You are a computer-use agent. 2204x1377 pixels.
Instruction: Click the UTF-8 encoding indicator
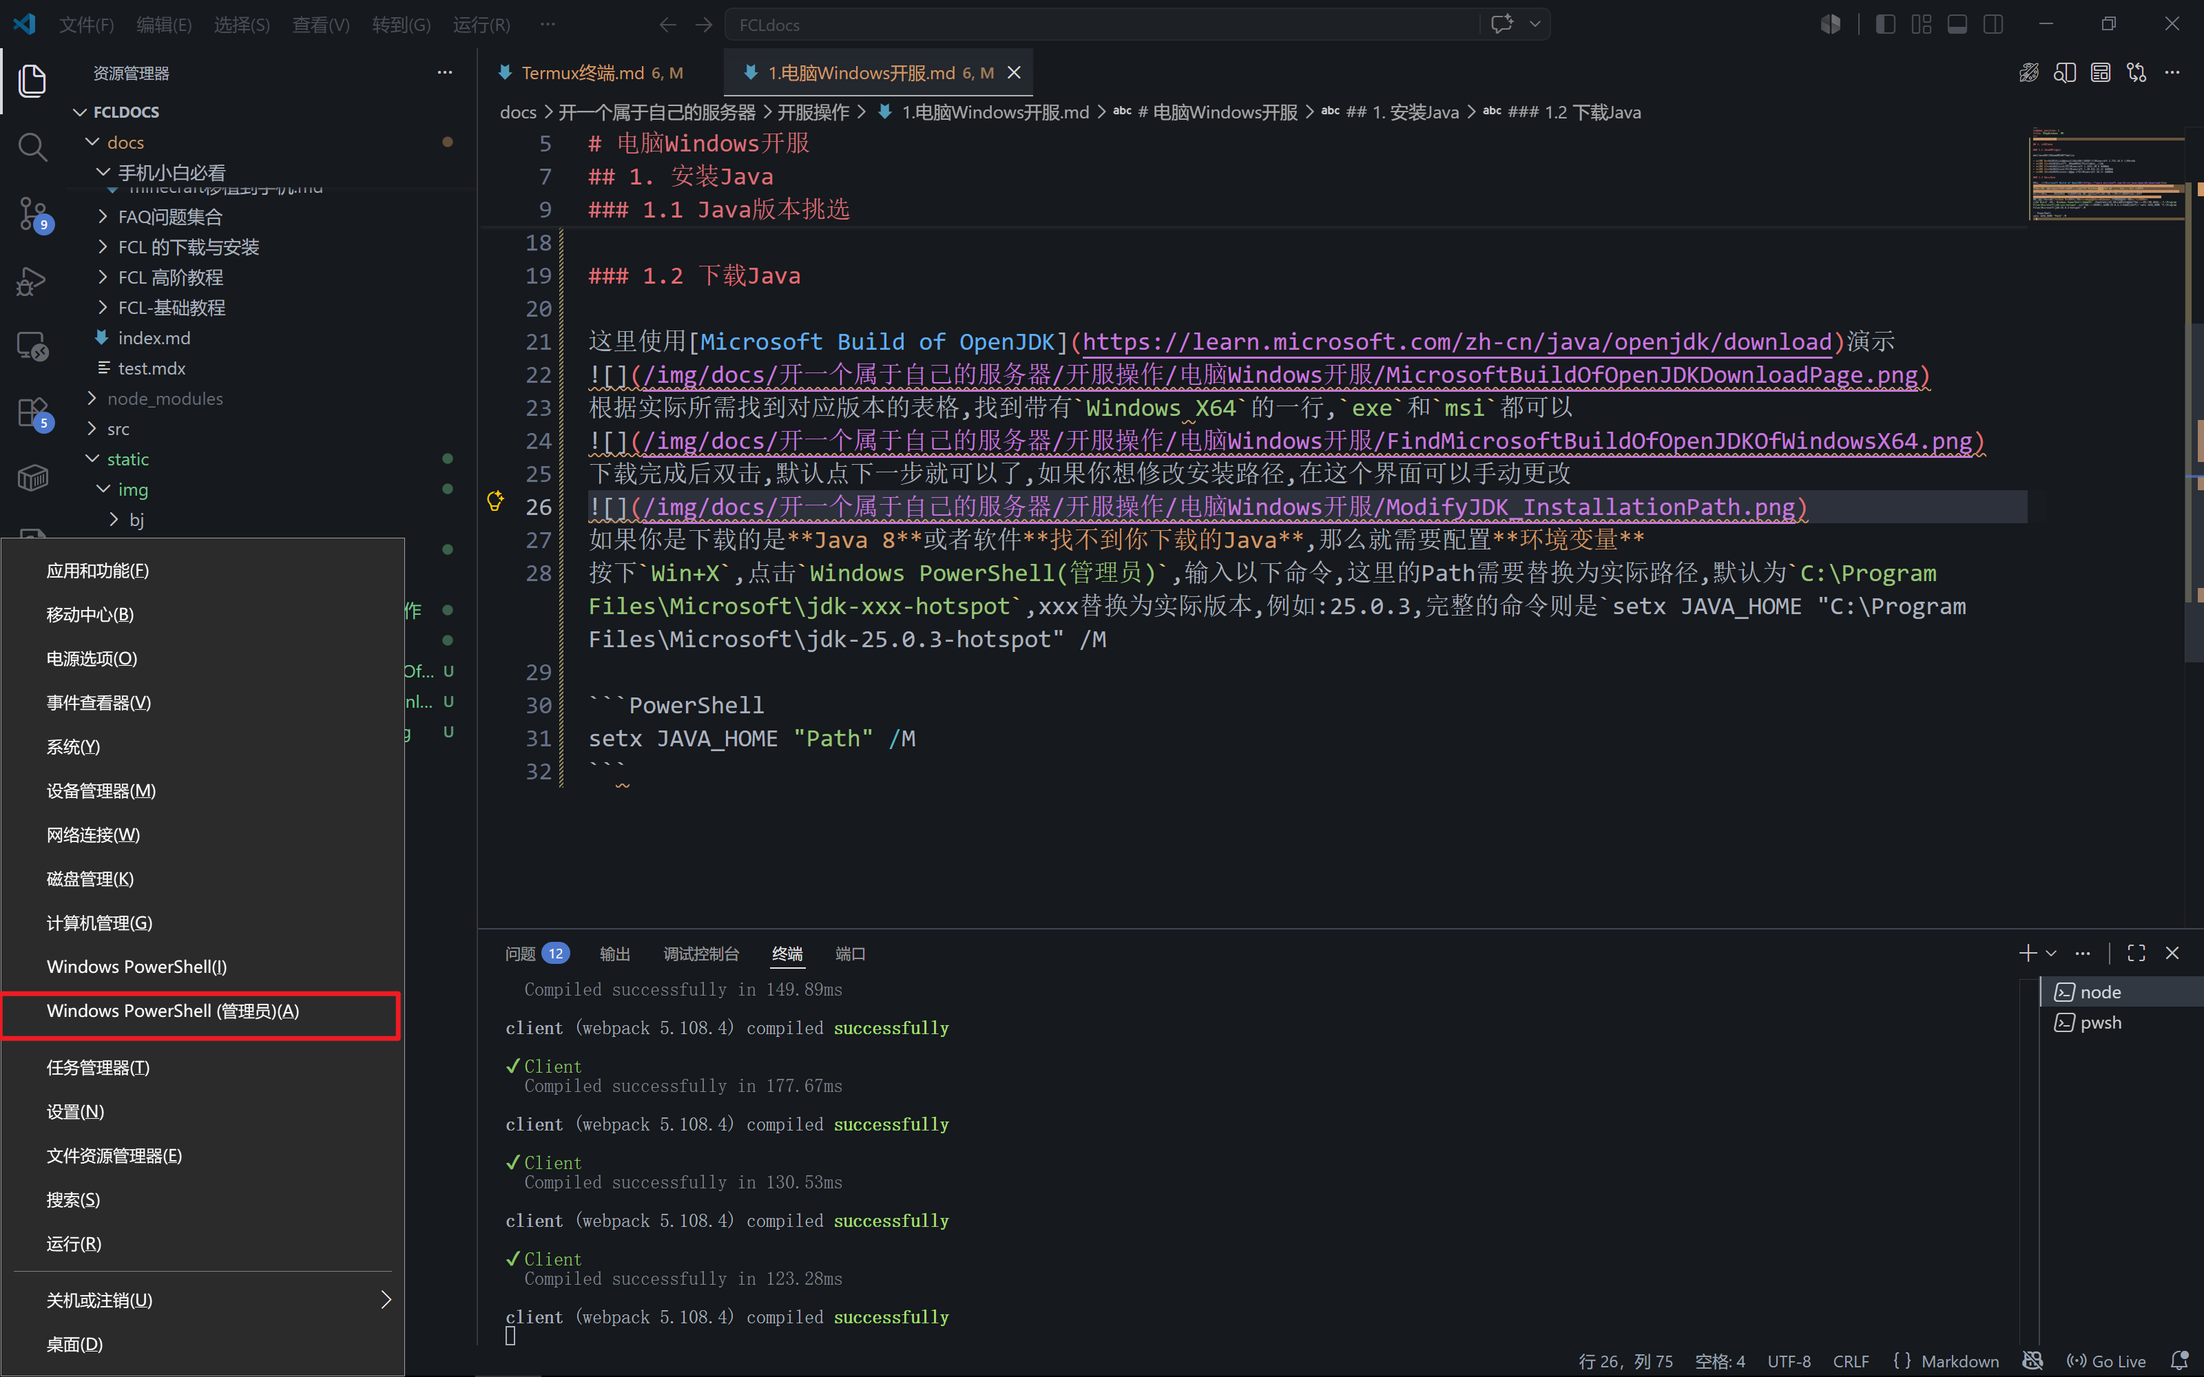1789,1360
